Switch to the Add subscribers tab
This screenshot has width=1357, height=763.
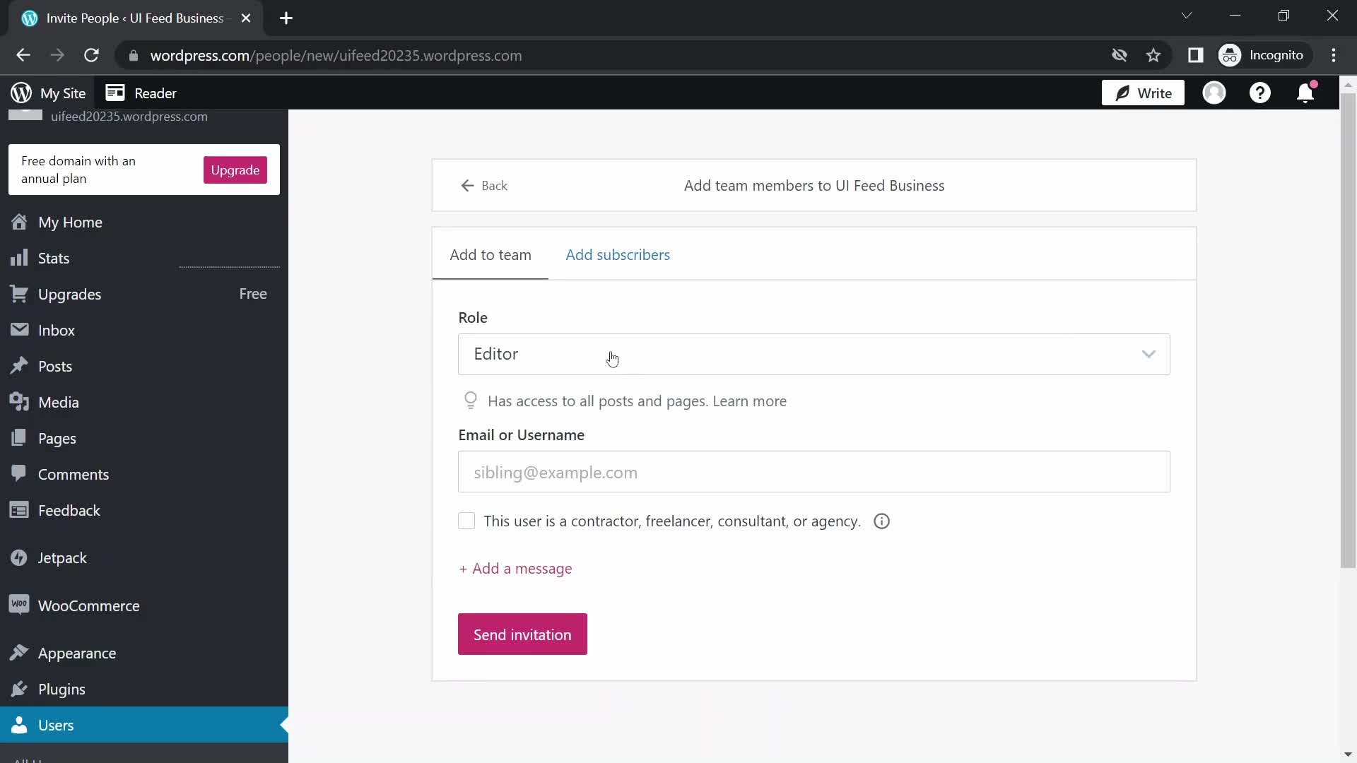click(x=618, y=254)
